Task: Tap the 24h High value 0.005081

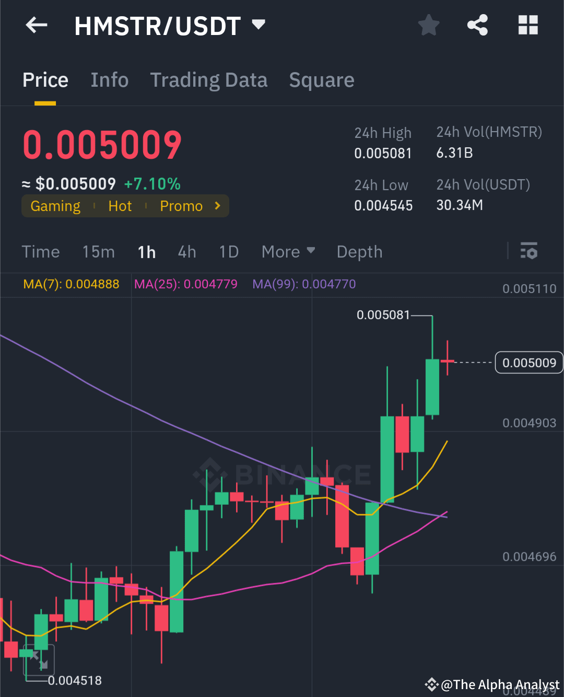Action: coord(383,153)
